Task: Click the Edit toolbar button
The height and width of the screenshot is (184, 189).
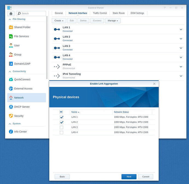Action: tap(72, 21)
